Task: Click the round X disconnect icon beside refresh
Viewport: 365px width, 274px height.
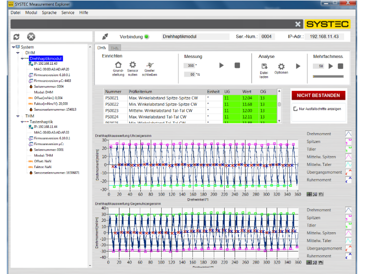Action: [x=31, y=37]
